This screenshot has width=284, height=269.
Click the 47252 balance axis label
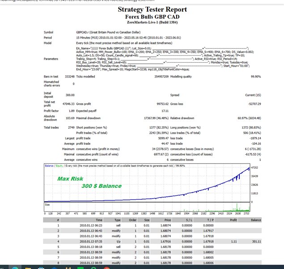pyautogui.click(x=254, y=168)
